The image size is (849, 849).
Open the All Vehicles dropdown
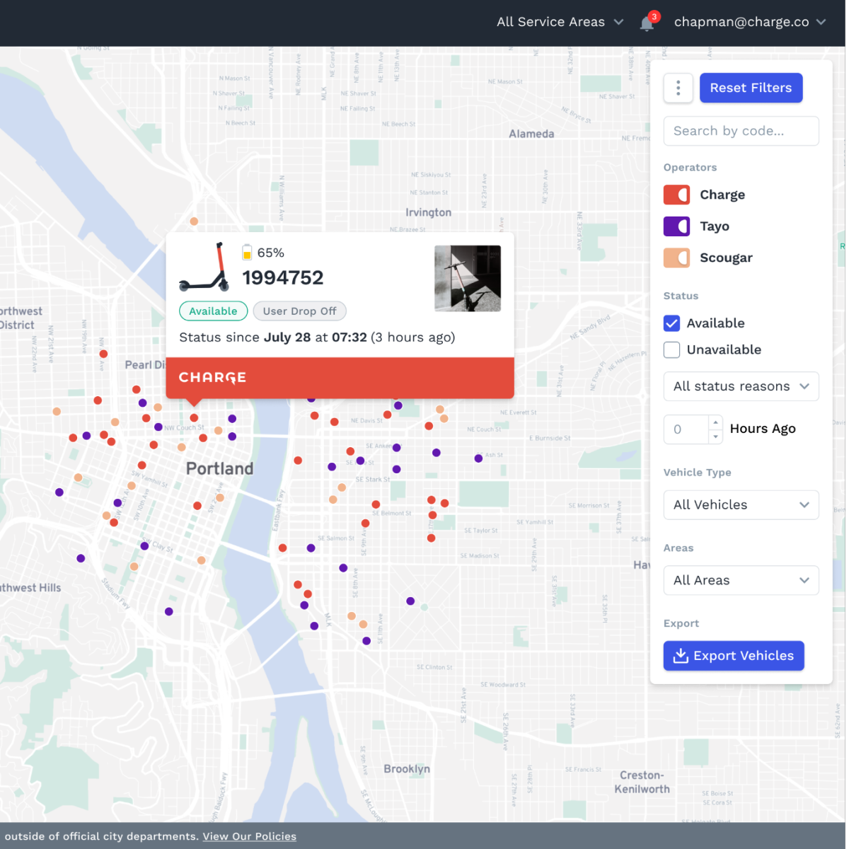click(741, 504)
